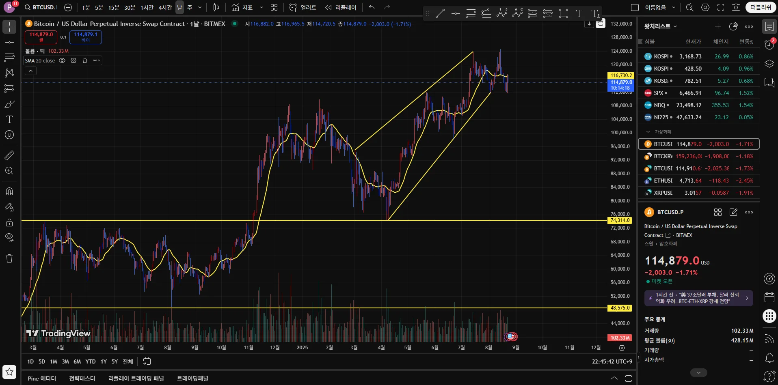Add a symbol to the watchlist

coord(718,26)
